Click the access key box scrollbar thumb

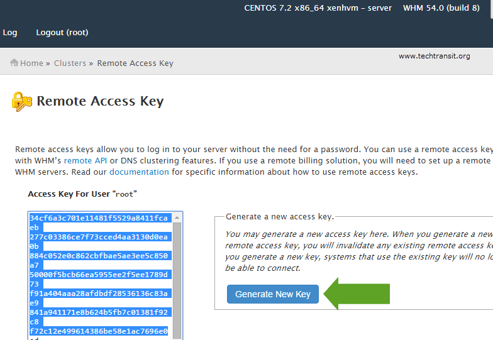click(177, 281)
